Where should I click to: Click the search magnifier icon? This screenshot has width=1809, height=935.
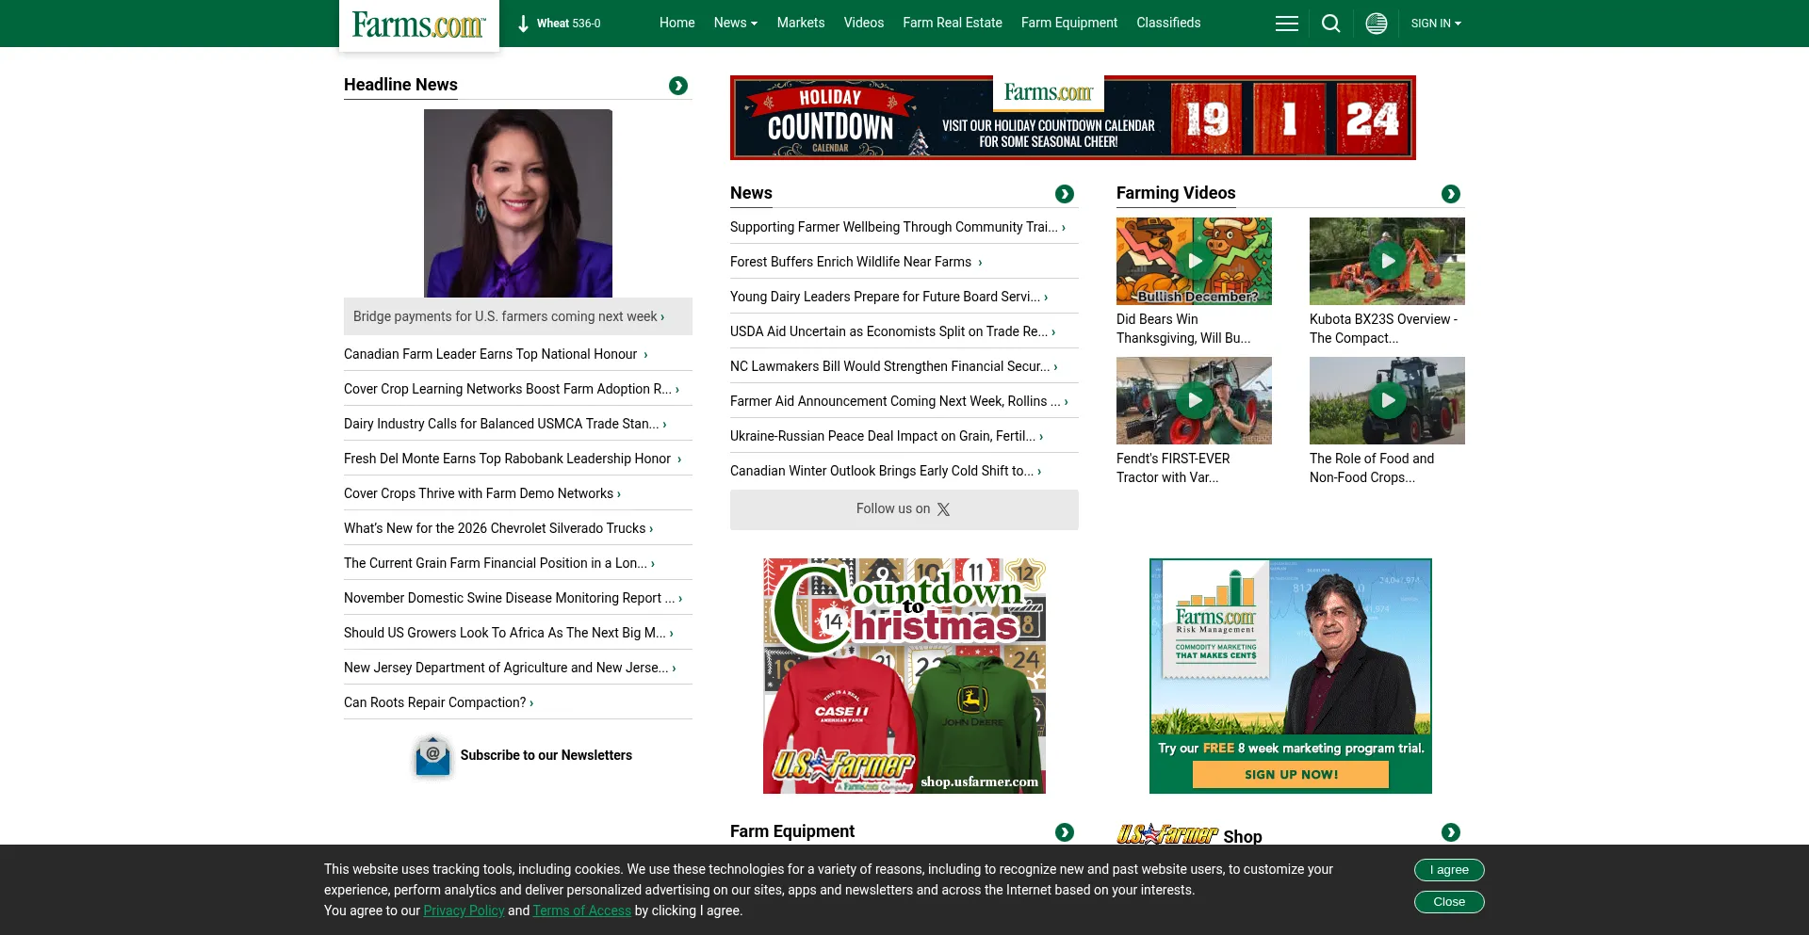tap(1330, 24)
